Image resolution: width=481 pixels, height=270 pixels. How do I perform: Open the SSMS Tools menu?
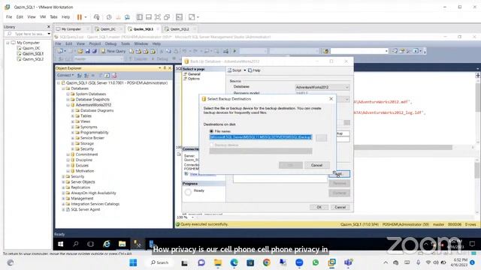click(126, 43)
